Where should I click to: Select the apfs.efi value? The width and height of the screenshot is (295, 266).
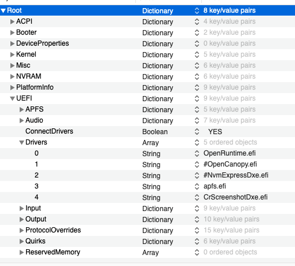coord(215,186)
